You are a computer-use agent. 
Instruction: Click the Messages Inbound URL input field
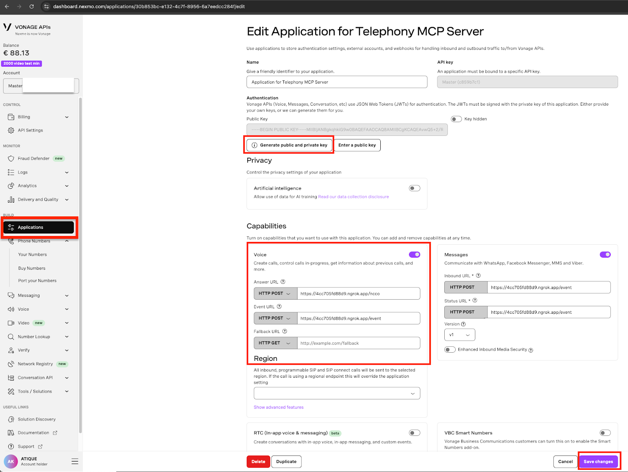(549, 287)
